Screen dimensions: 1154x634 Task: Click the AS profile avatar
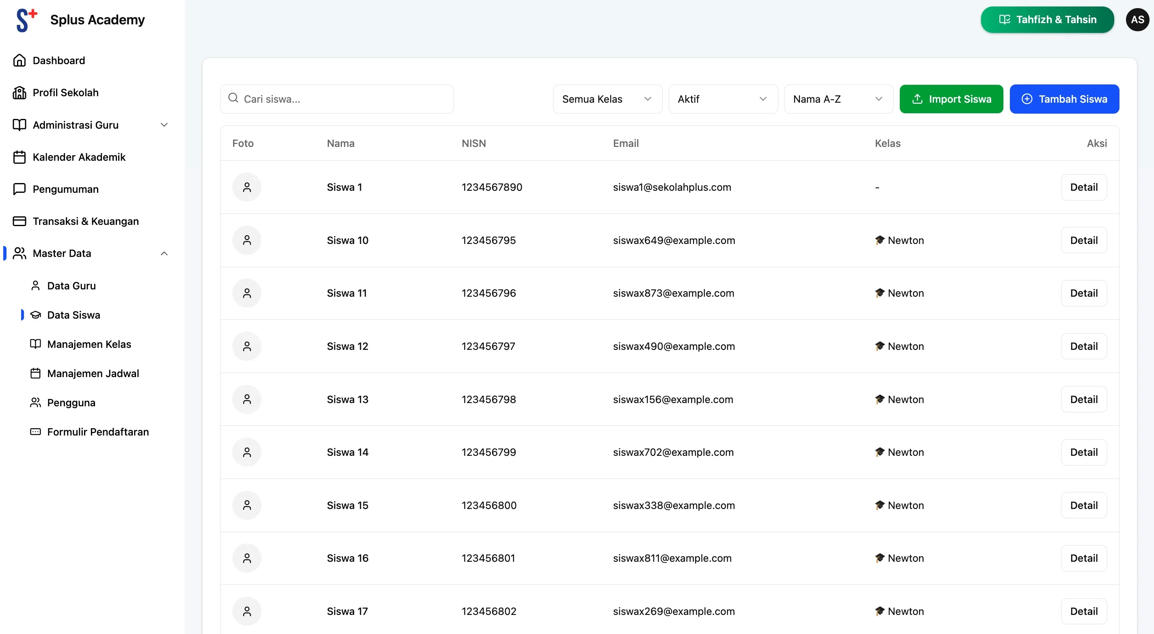click(1137, 19)
